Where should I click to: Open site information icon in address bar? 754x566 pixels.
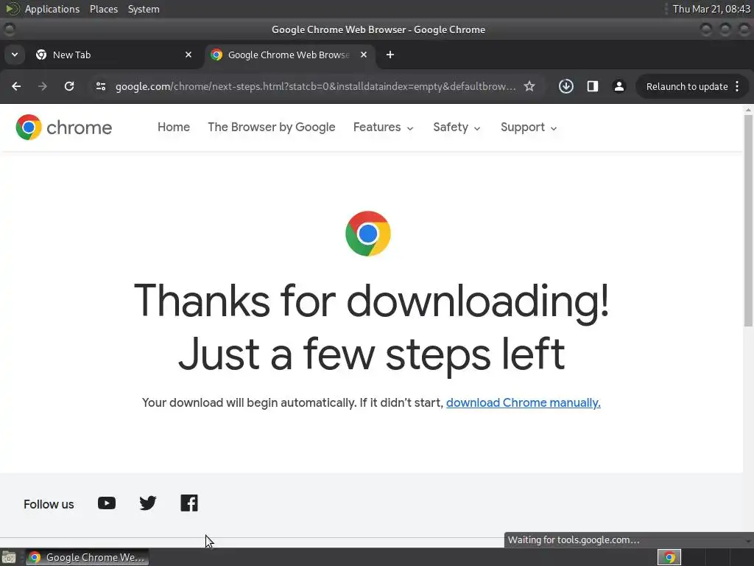[x=100, y=87]
